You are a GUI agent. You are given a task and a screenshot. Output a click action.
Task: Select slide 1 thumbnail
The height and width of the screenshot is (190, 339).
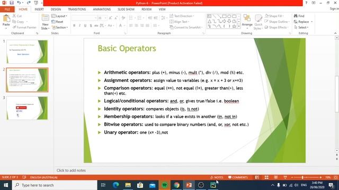27,52
